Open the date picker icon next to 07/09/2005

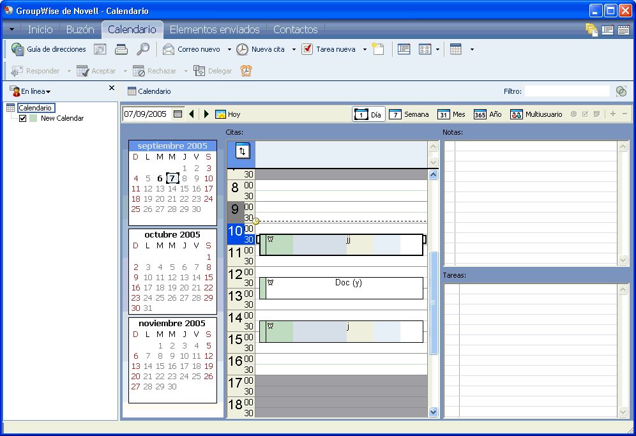[178, 114]
